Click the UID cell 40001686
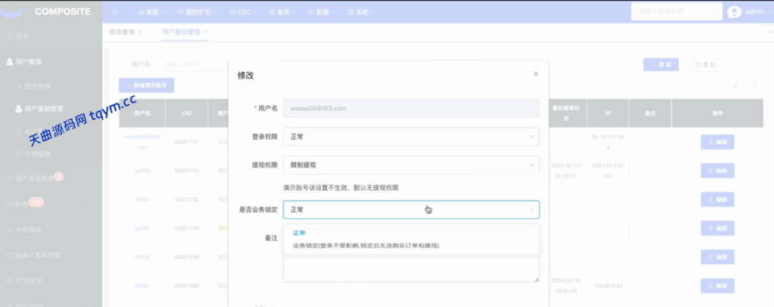 coord(187,286)
